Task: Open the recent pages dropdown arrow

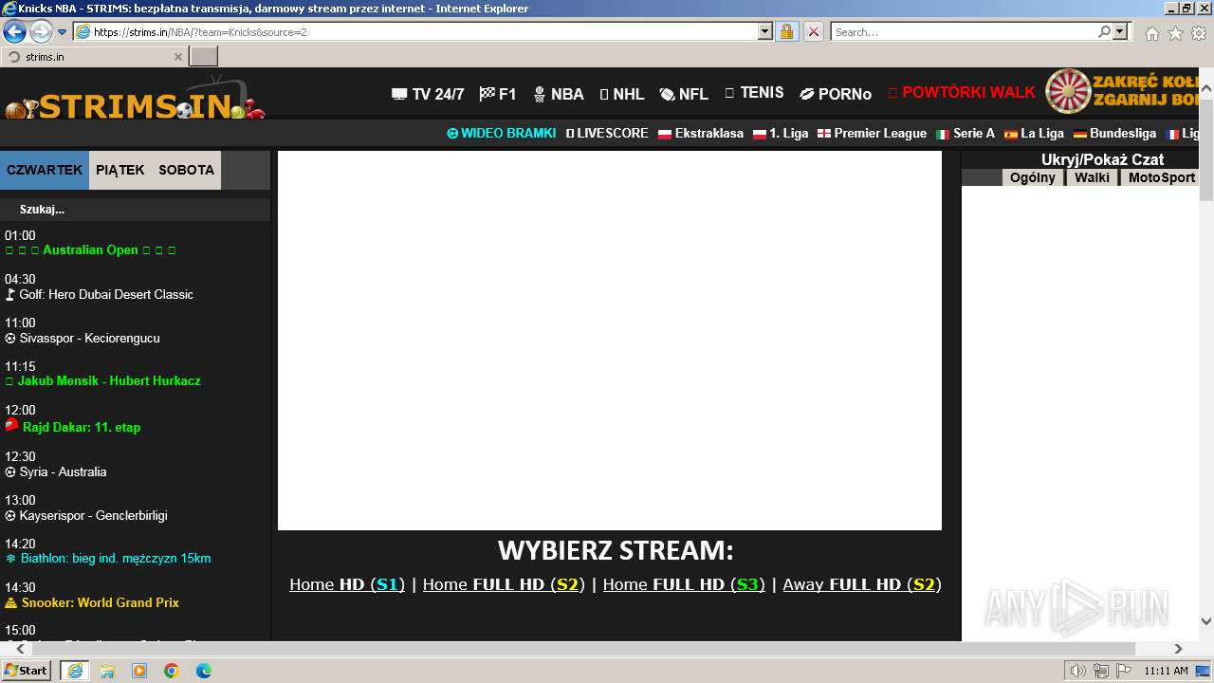Action: pyautogui.click(x=63, y=32)
